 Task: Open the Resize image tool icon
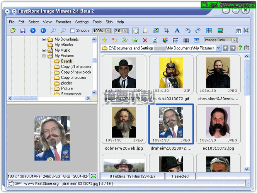[x=156, y=30]
